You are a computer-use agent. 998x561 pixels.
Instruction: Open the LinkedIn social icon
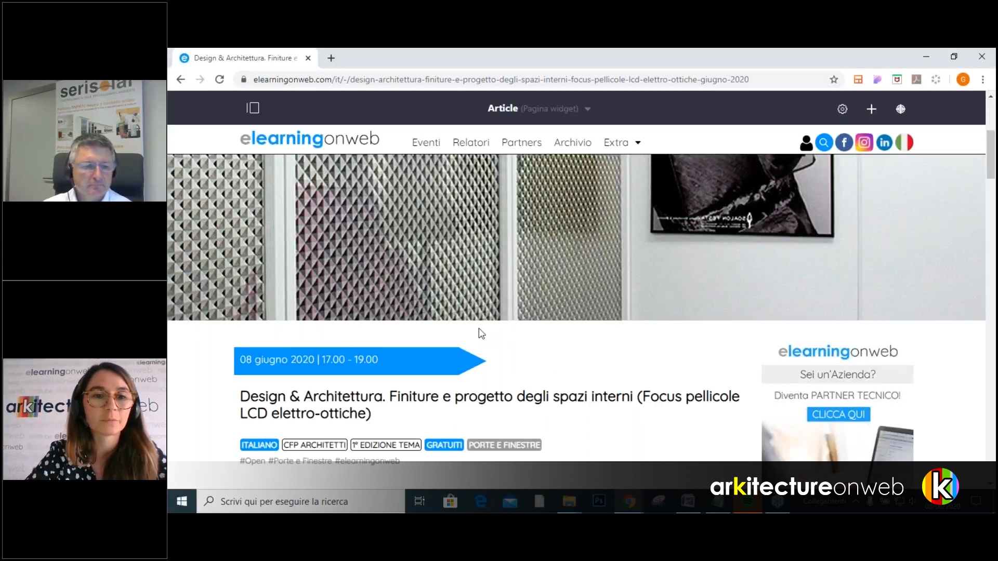(x=884, y=142)
